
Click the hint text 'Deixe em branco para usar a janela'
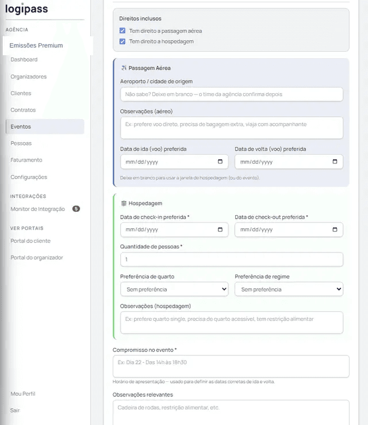pyautogui.click(x=190, y=178)
